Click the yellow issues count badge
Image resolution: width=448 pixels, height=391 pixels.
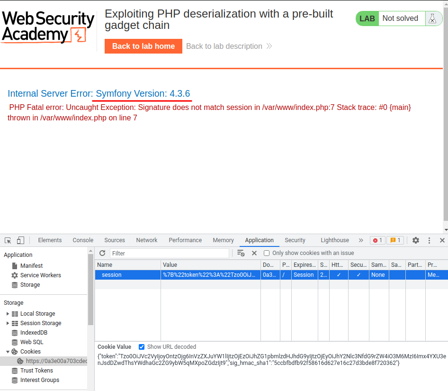click(x=395, y=240)
